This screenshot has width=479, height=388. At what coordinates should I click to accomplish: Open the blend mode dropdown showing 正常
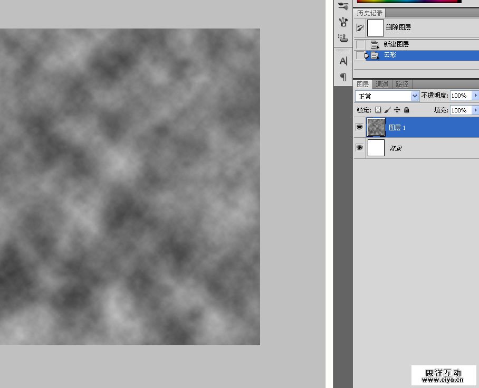(387, 96)
